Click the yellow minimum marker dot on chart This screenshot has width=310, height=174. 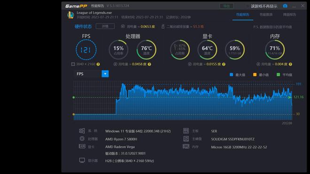point(74,114)
